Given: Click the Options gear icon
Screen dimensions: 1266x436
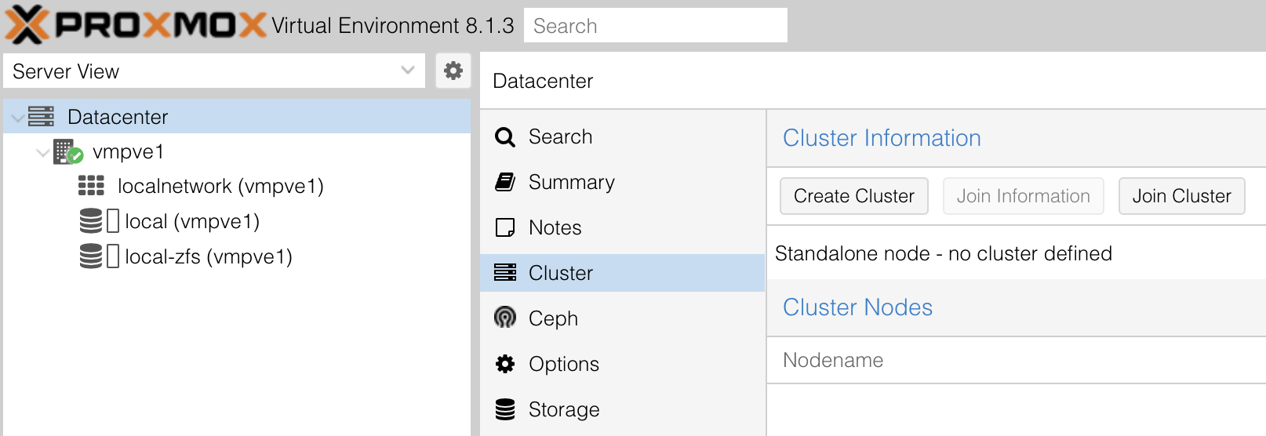Looking at the screenshot, I should (x=505, y=364).
